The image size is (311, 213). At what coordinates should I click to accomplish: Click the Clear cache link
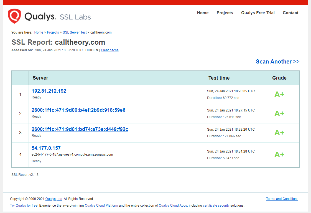tap(110, 50)
